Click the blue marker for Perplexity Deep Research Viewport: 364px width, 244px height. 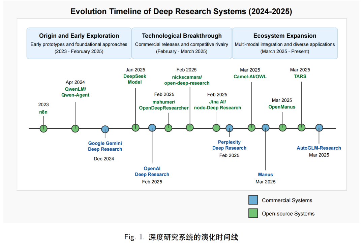pos(230,128)
